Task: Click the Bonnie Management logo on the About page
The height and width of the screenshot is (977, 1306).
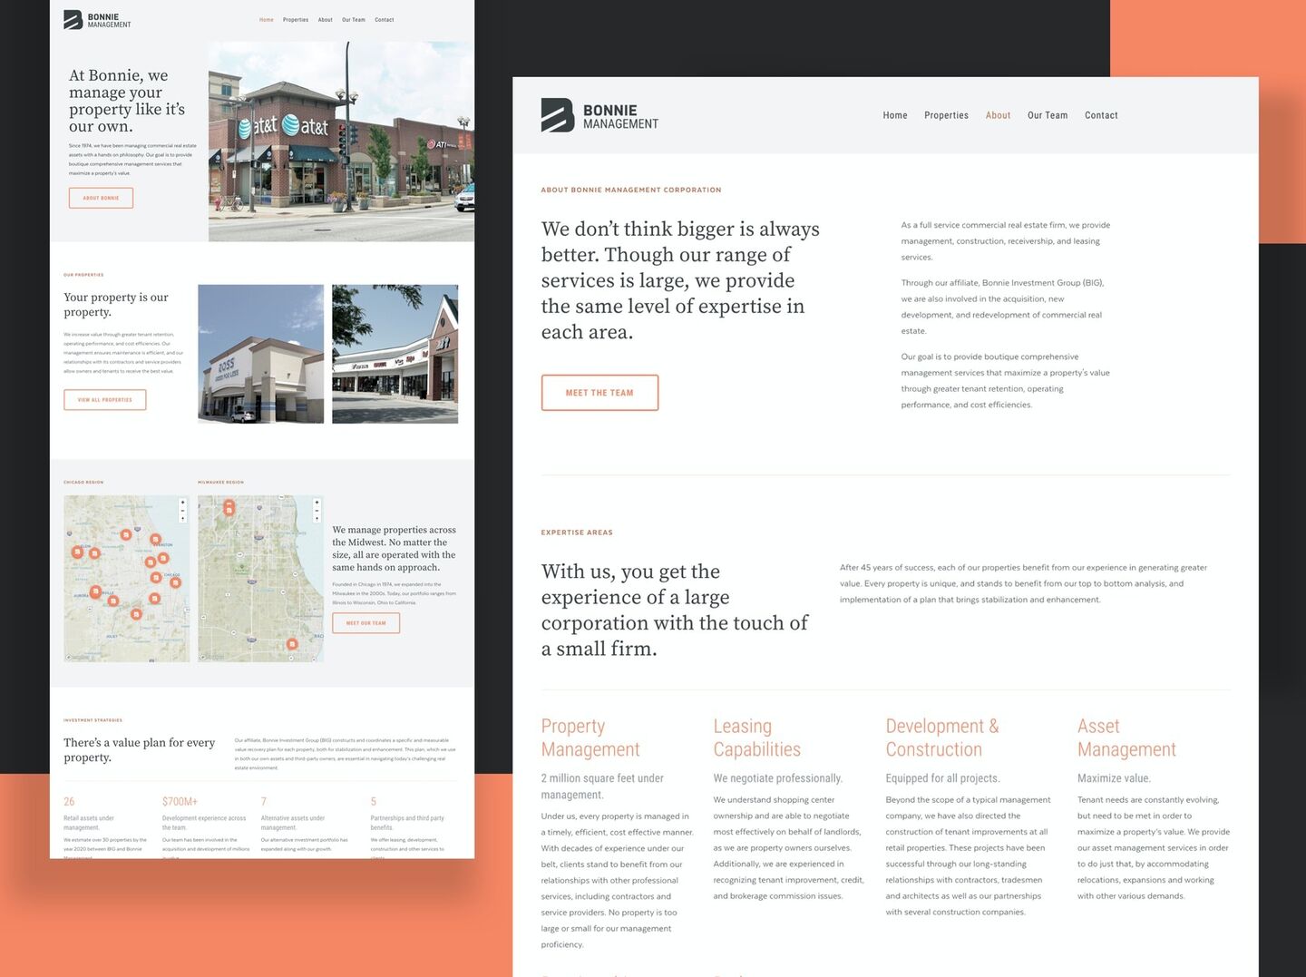Action: [599, 116]
